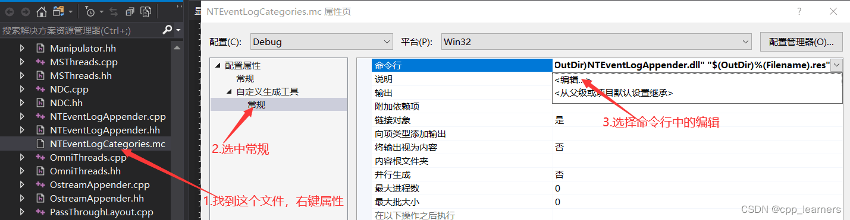The image size is (850, 220).
Task: Click the OstreamAppender.cpp file icon
Action: click(40, 184)
